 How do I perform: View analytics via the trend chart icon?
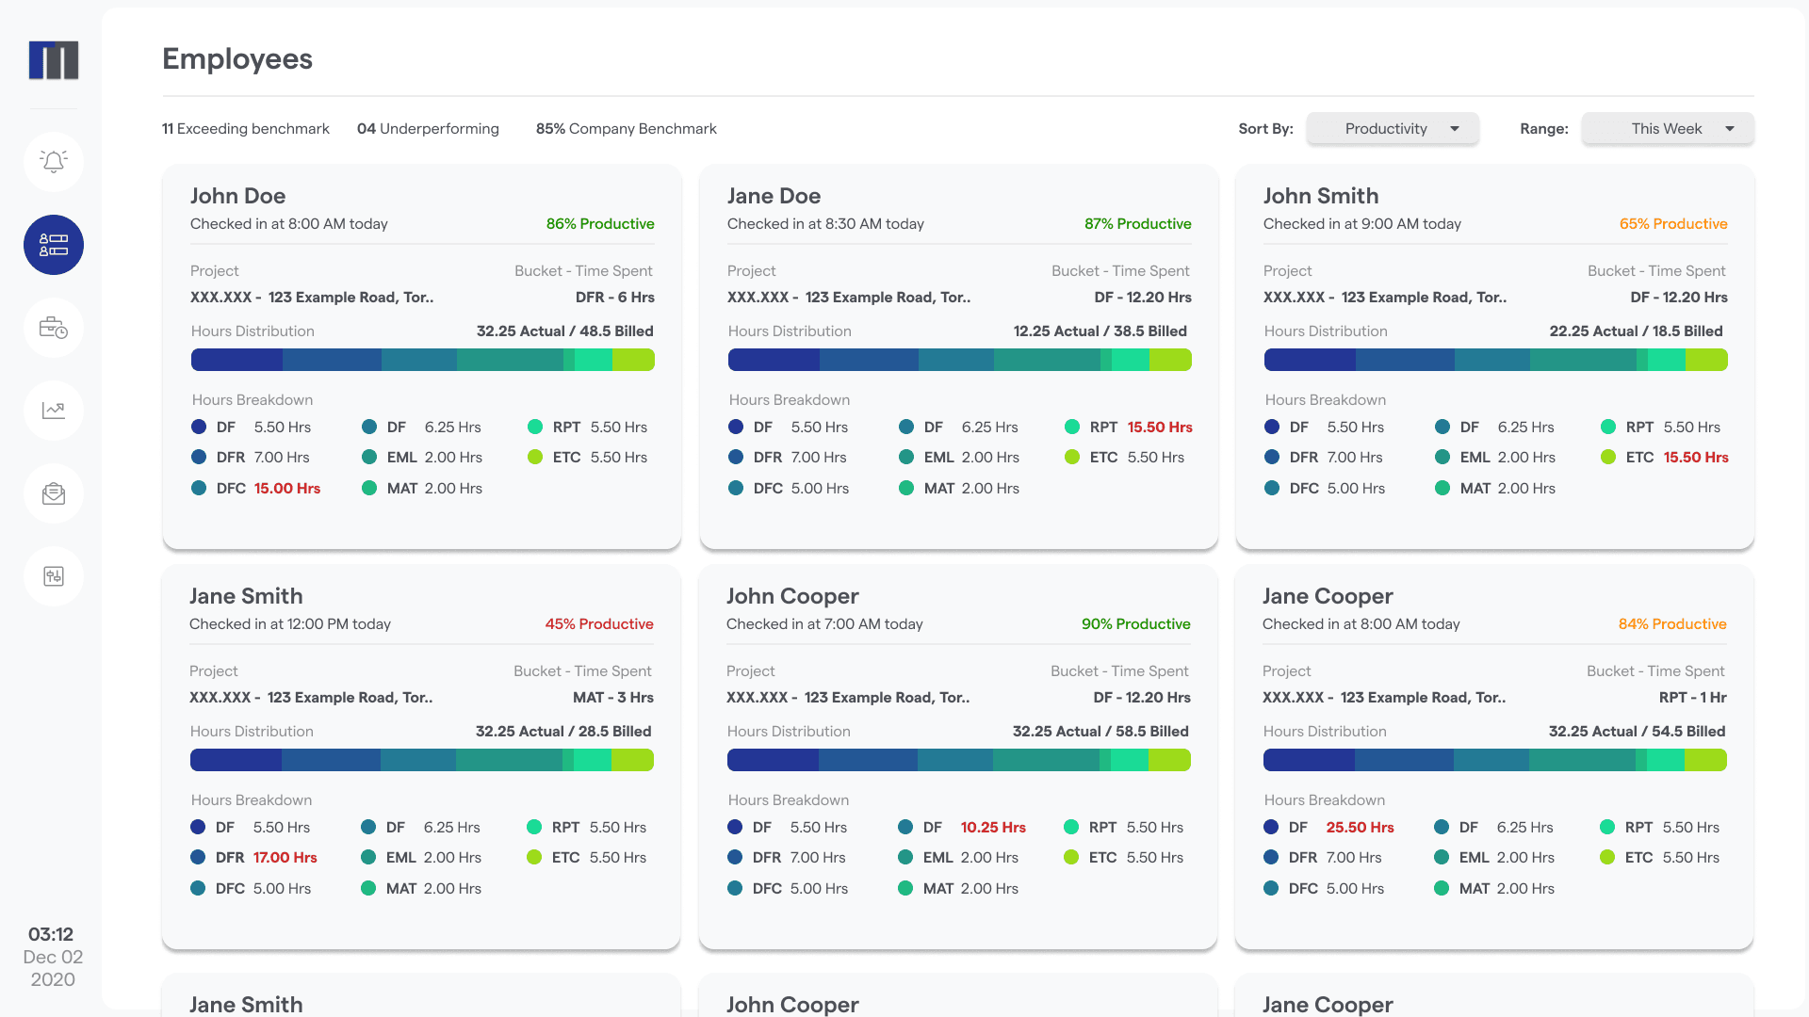click(53, 410)
